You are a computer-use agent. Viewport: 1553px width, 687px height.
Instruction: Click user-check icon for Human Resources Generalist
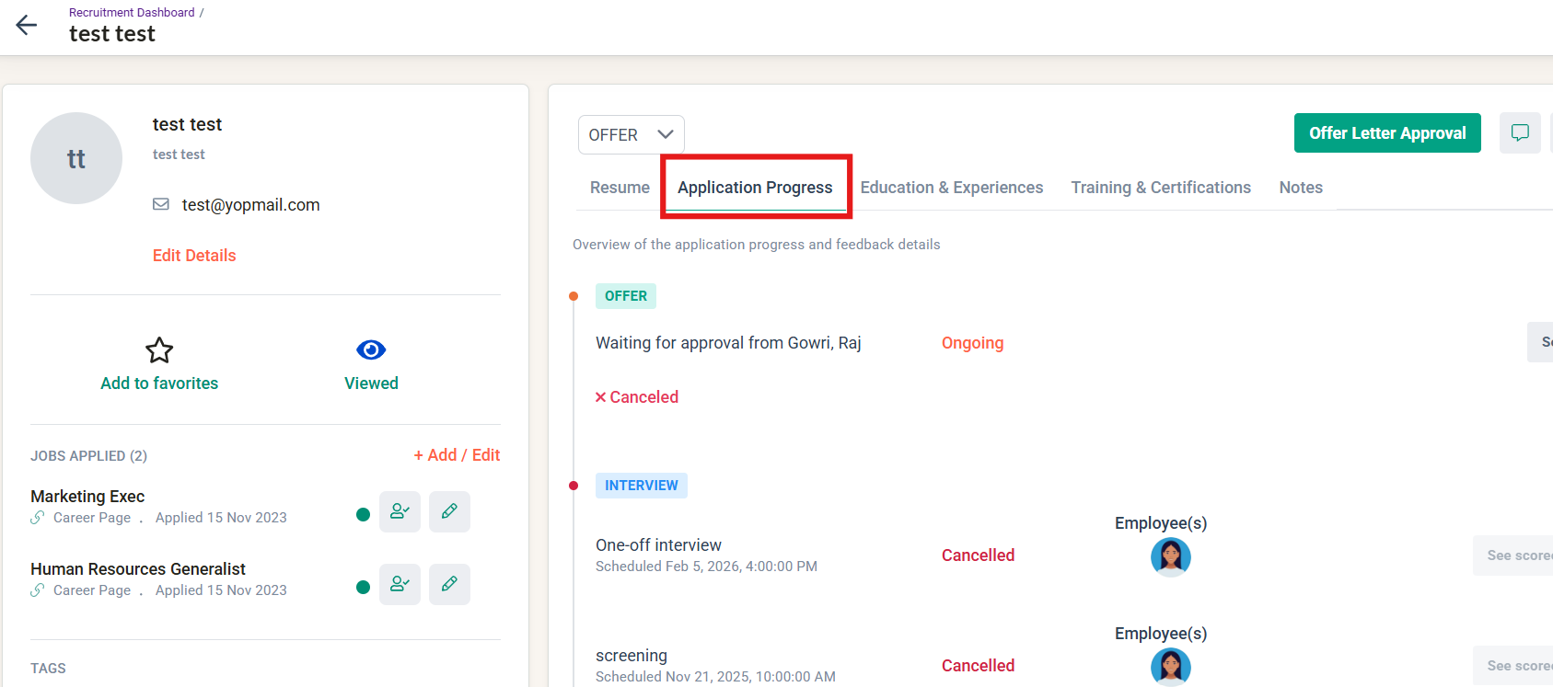click(400, 584)
